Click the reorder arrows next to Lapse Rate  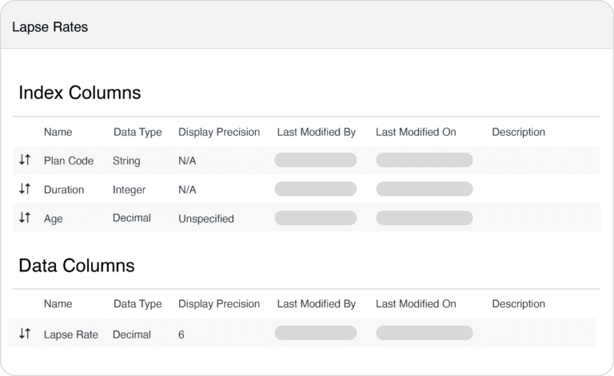click(25, 334)
